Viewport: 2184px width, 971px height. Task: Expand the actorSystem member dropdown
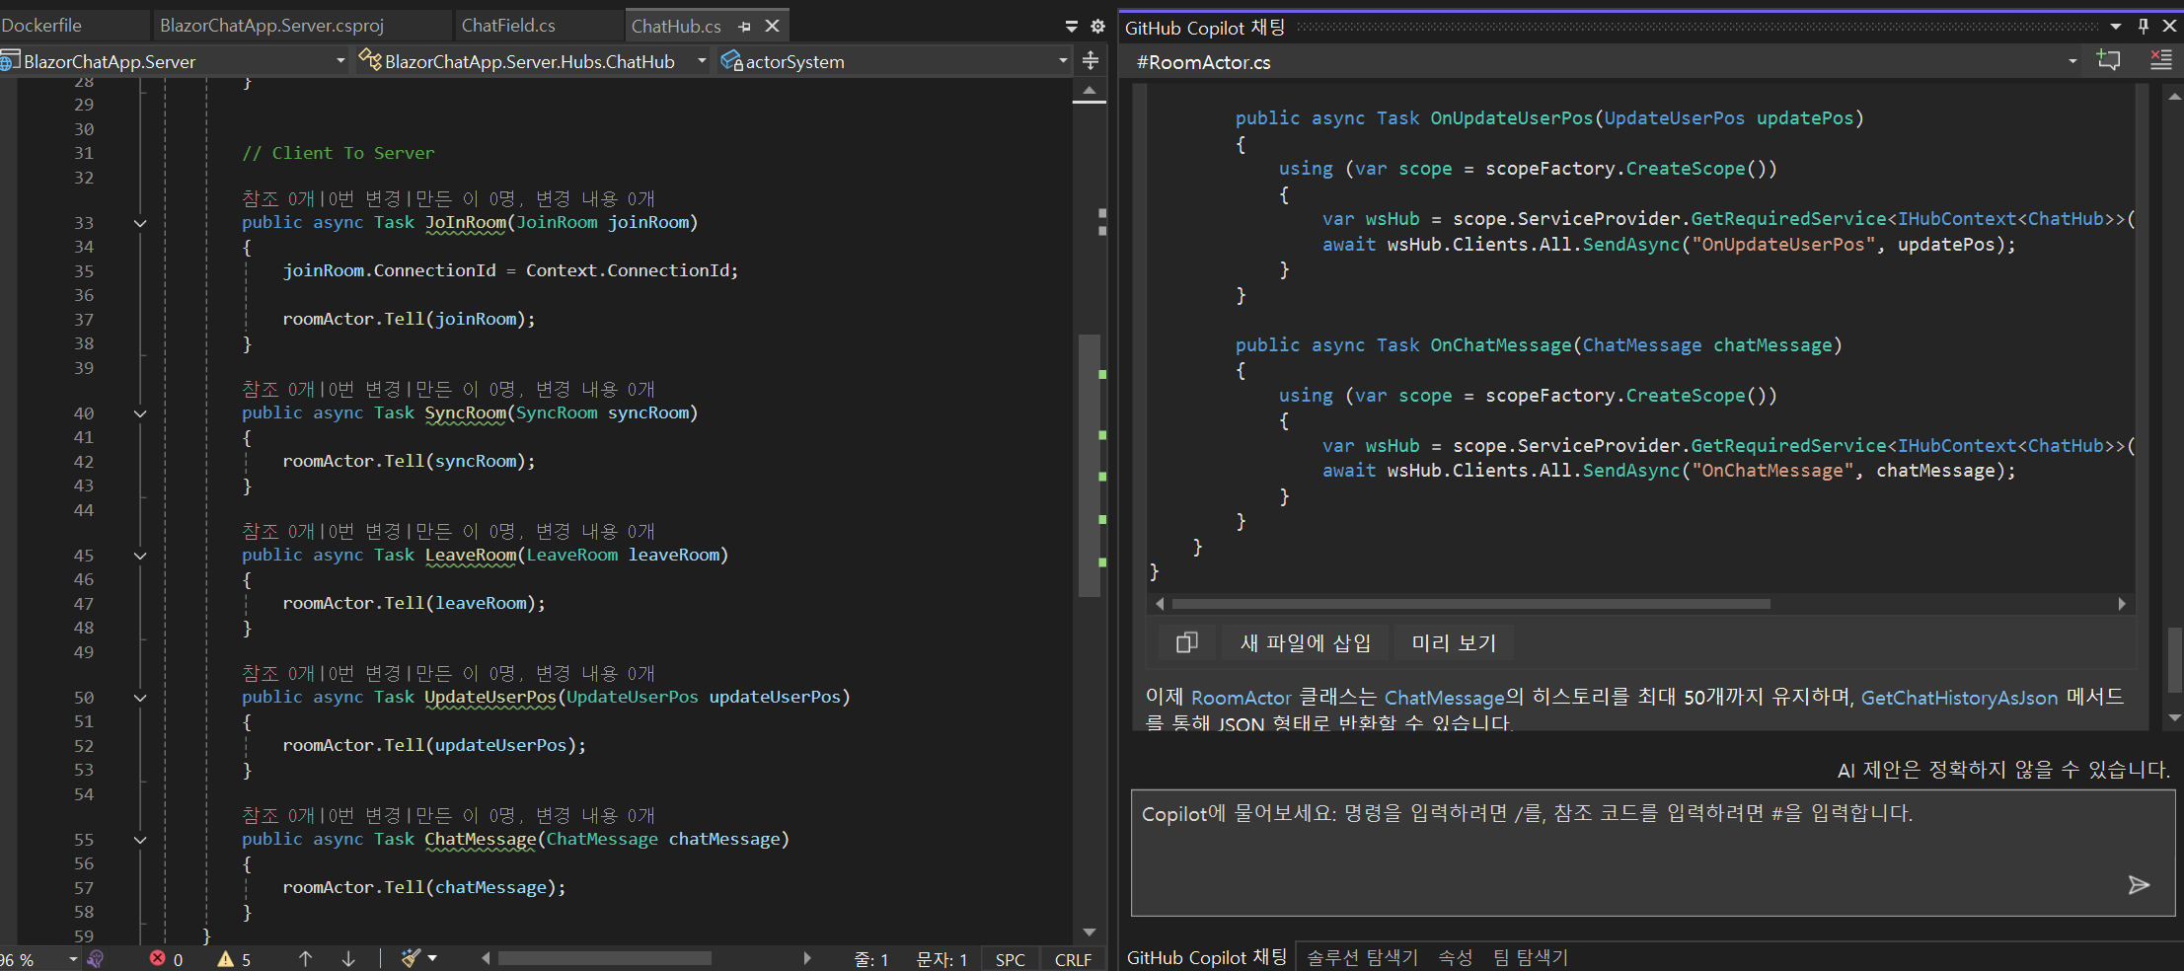coord(1063,61)
